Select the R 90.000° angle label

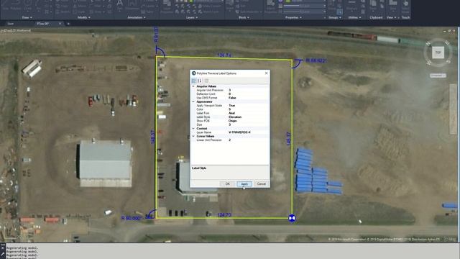tap(131, 218)
